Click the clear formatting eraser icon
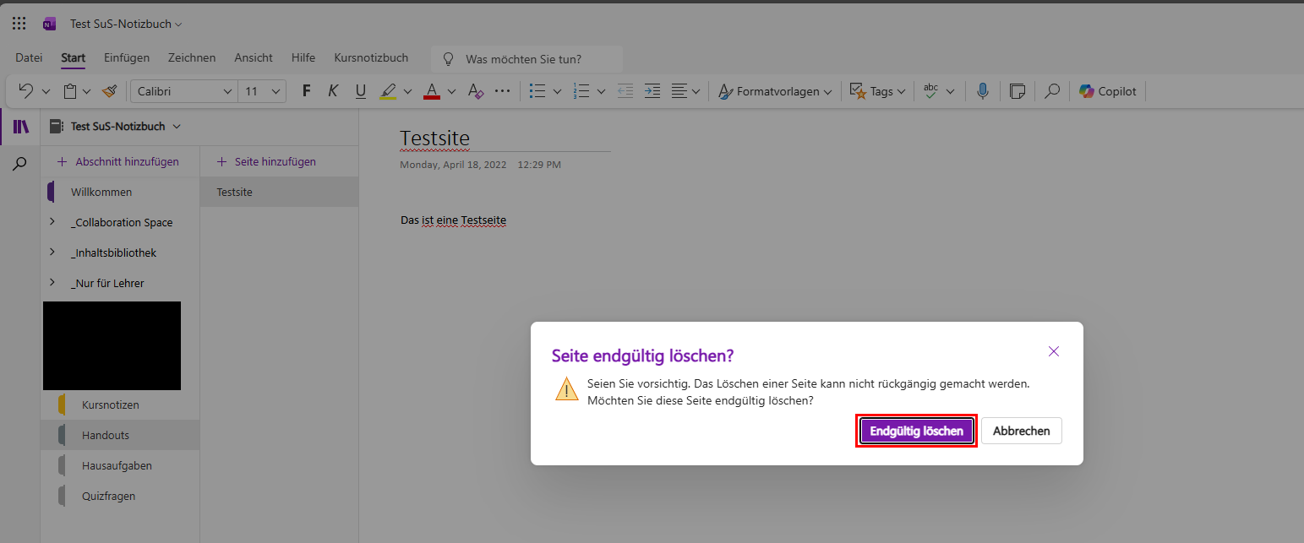 pos(475,91)
